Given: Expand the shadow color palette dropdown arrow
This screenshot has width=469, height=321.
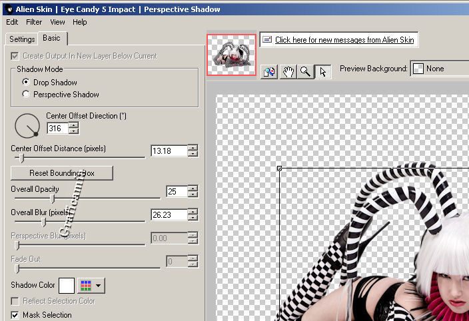Looking at the screenshot, I should point(99,286).
